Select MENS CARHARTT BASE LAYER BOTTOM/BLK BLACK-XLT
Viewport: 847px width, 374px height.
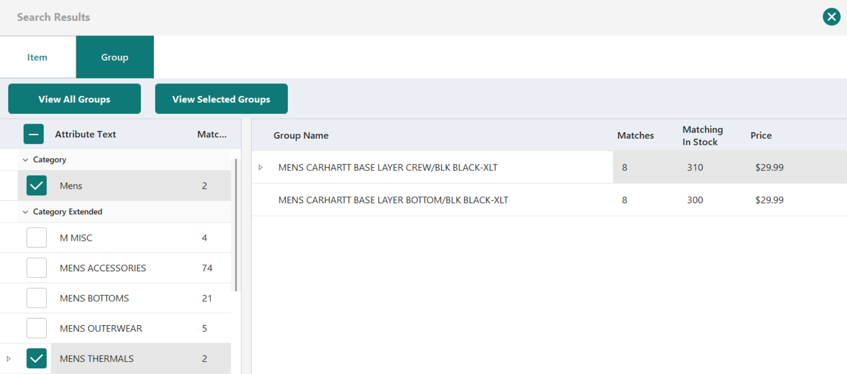[x=393, y=200]
